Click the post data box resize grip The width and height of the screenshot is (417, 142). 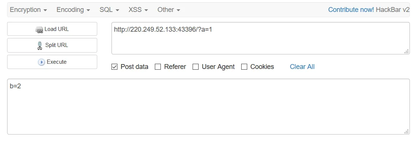(407, 132)
